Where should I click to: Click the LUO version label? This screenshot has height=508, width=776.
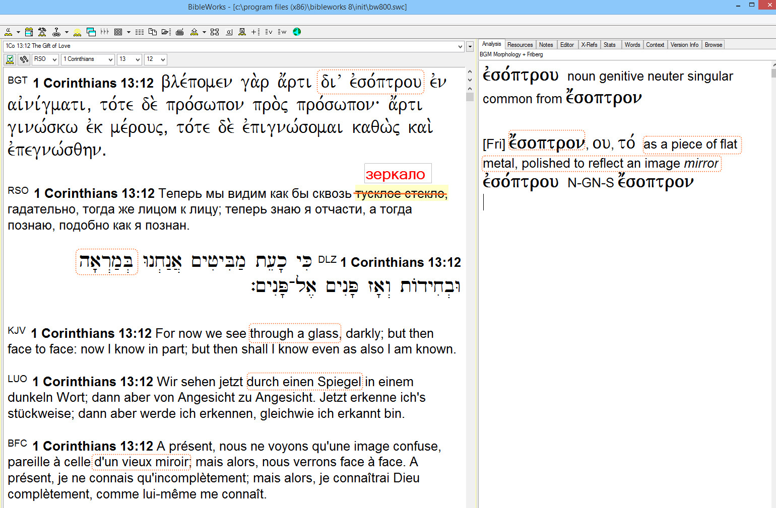click(18, 379)
